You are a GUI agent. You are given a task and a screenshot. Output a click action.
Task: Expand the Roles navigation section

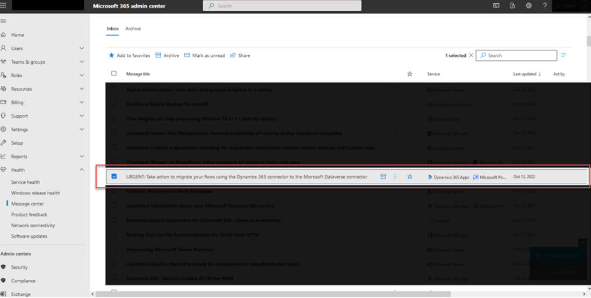click(x=82, y=76)
